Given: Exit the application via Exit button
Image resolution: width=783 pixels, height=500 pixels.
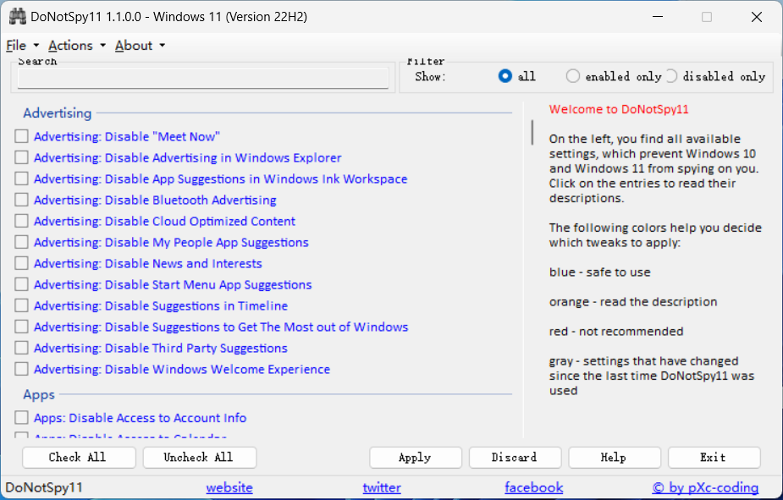Looking at the screenshot, I should (714, 457).
